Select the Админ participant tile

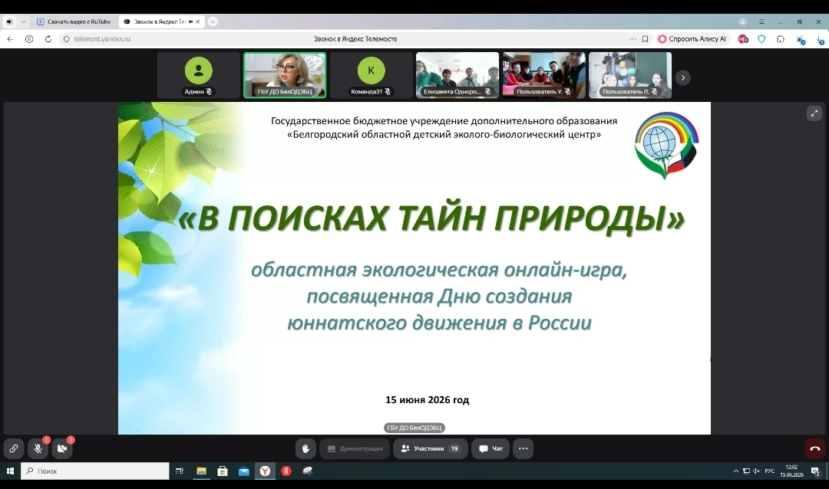[x=198, y=75]
